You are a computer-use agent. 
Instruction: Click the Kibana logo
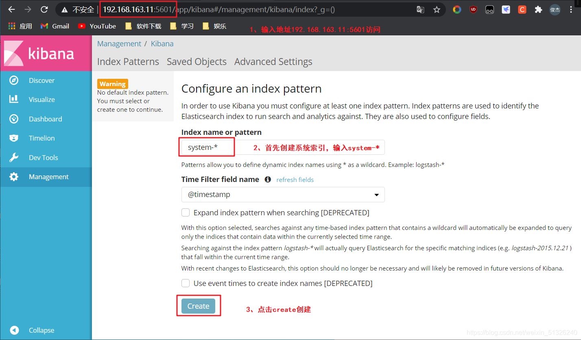point(46,53)
